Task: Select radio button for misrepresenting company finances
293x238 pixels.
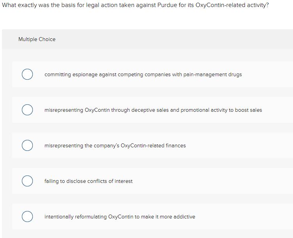Action: (x=27, y=145)
